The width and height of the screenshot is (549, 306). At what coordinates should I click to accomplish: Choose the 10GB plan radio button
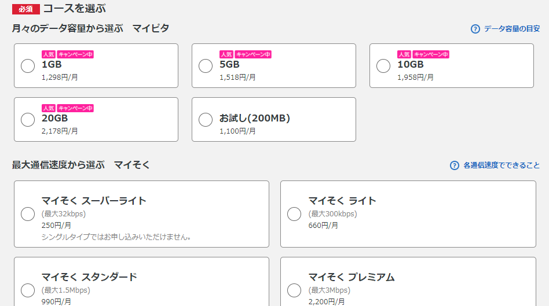click(383, 66)
